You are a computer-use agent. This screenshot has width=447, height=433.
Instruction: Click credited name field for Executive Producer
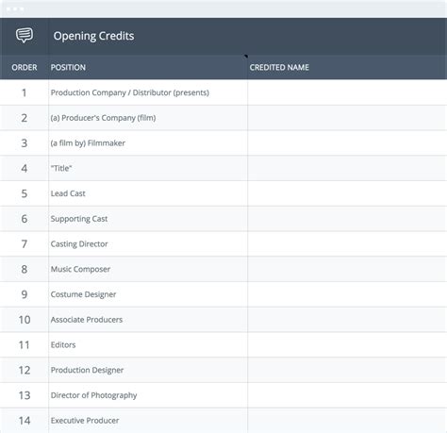347,421
